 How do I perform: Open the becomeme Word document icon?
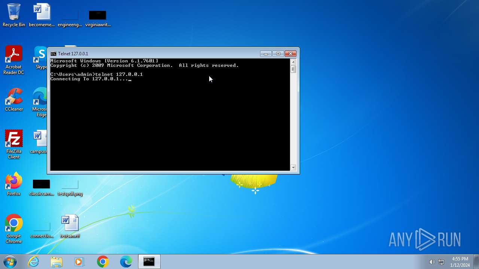[42, 15]
